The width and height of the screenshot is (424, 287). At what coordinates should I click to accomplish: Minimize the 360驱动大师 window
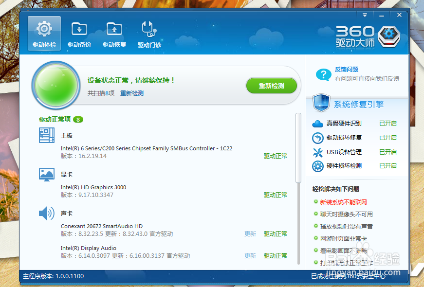382,15
